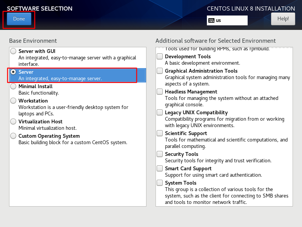Image resolution: width=302 pixels, height=227 pixels.
Task: Click 'Security tools for integrity and trust verification.'
Action: 218,160
